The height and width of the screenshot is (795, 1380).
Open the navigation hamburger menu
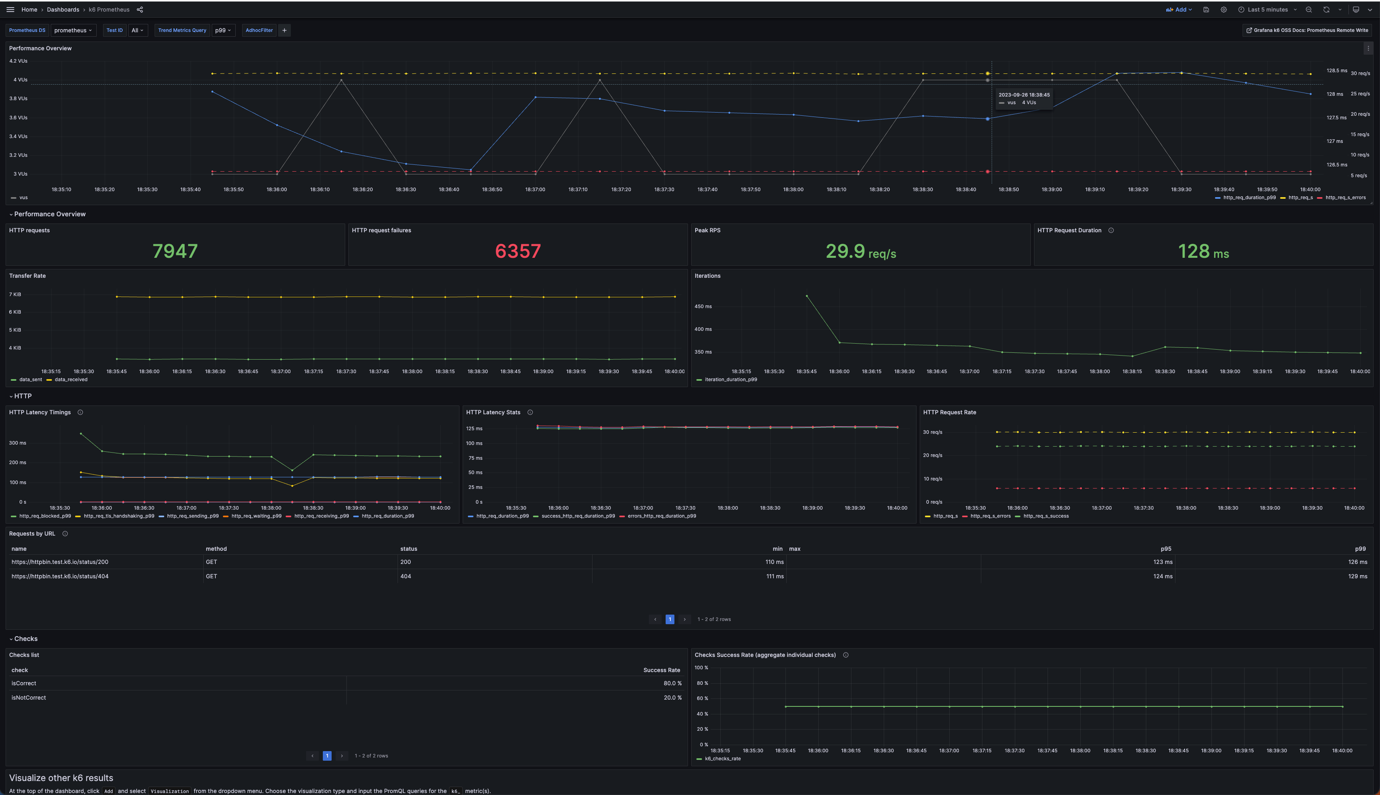[10, 9]
